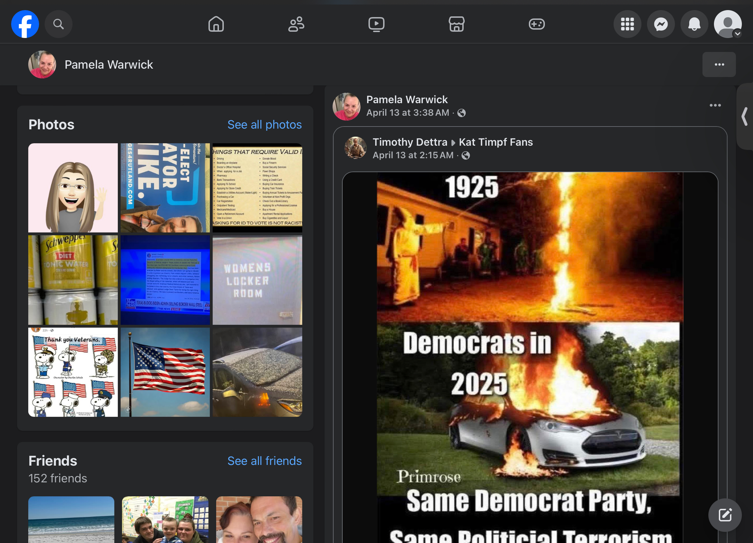The height and width of the screenshot is (543, 753).
Task: Click Pamela Warwick's header profile picture
Action: point(42,64)
